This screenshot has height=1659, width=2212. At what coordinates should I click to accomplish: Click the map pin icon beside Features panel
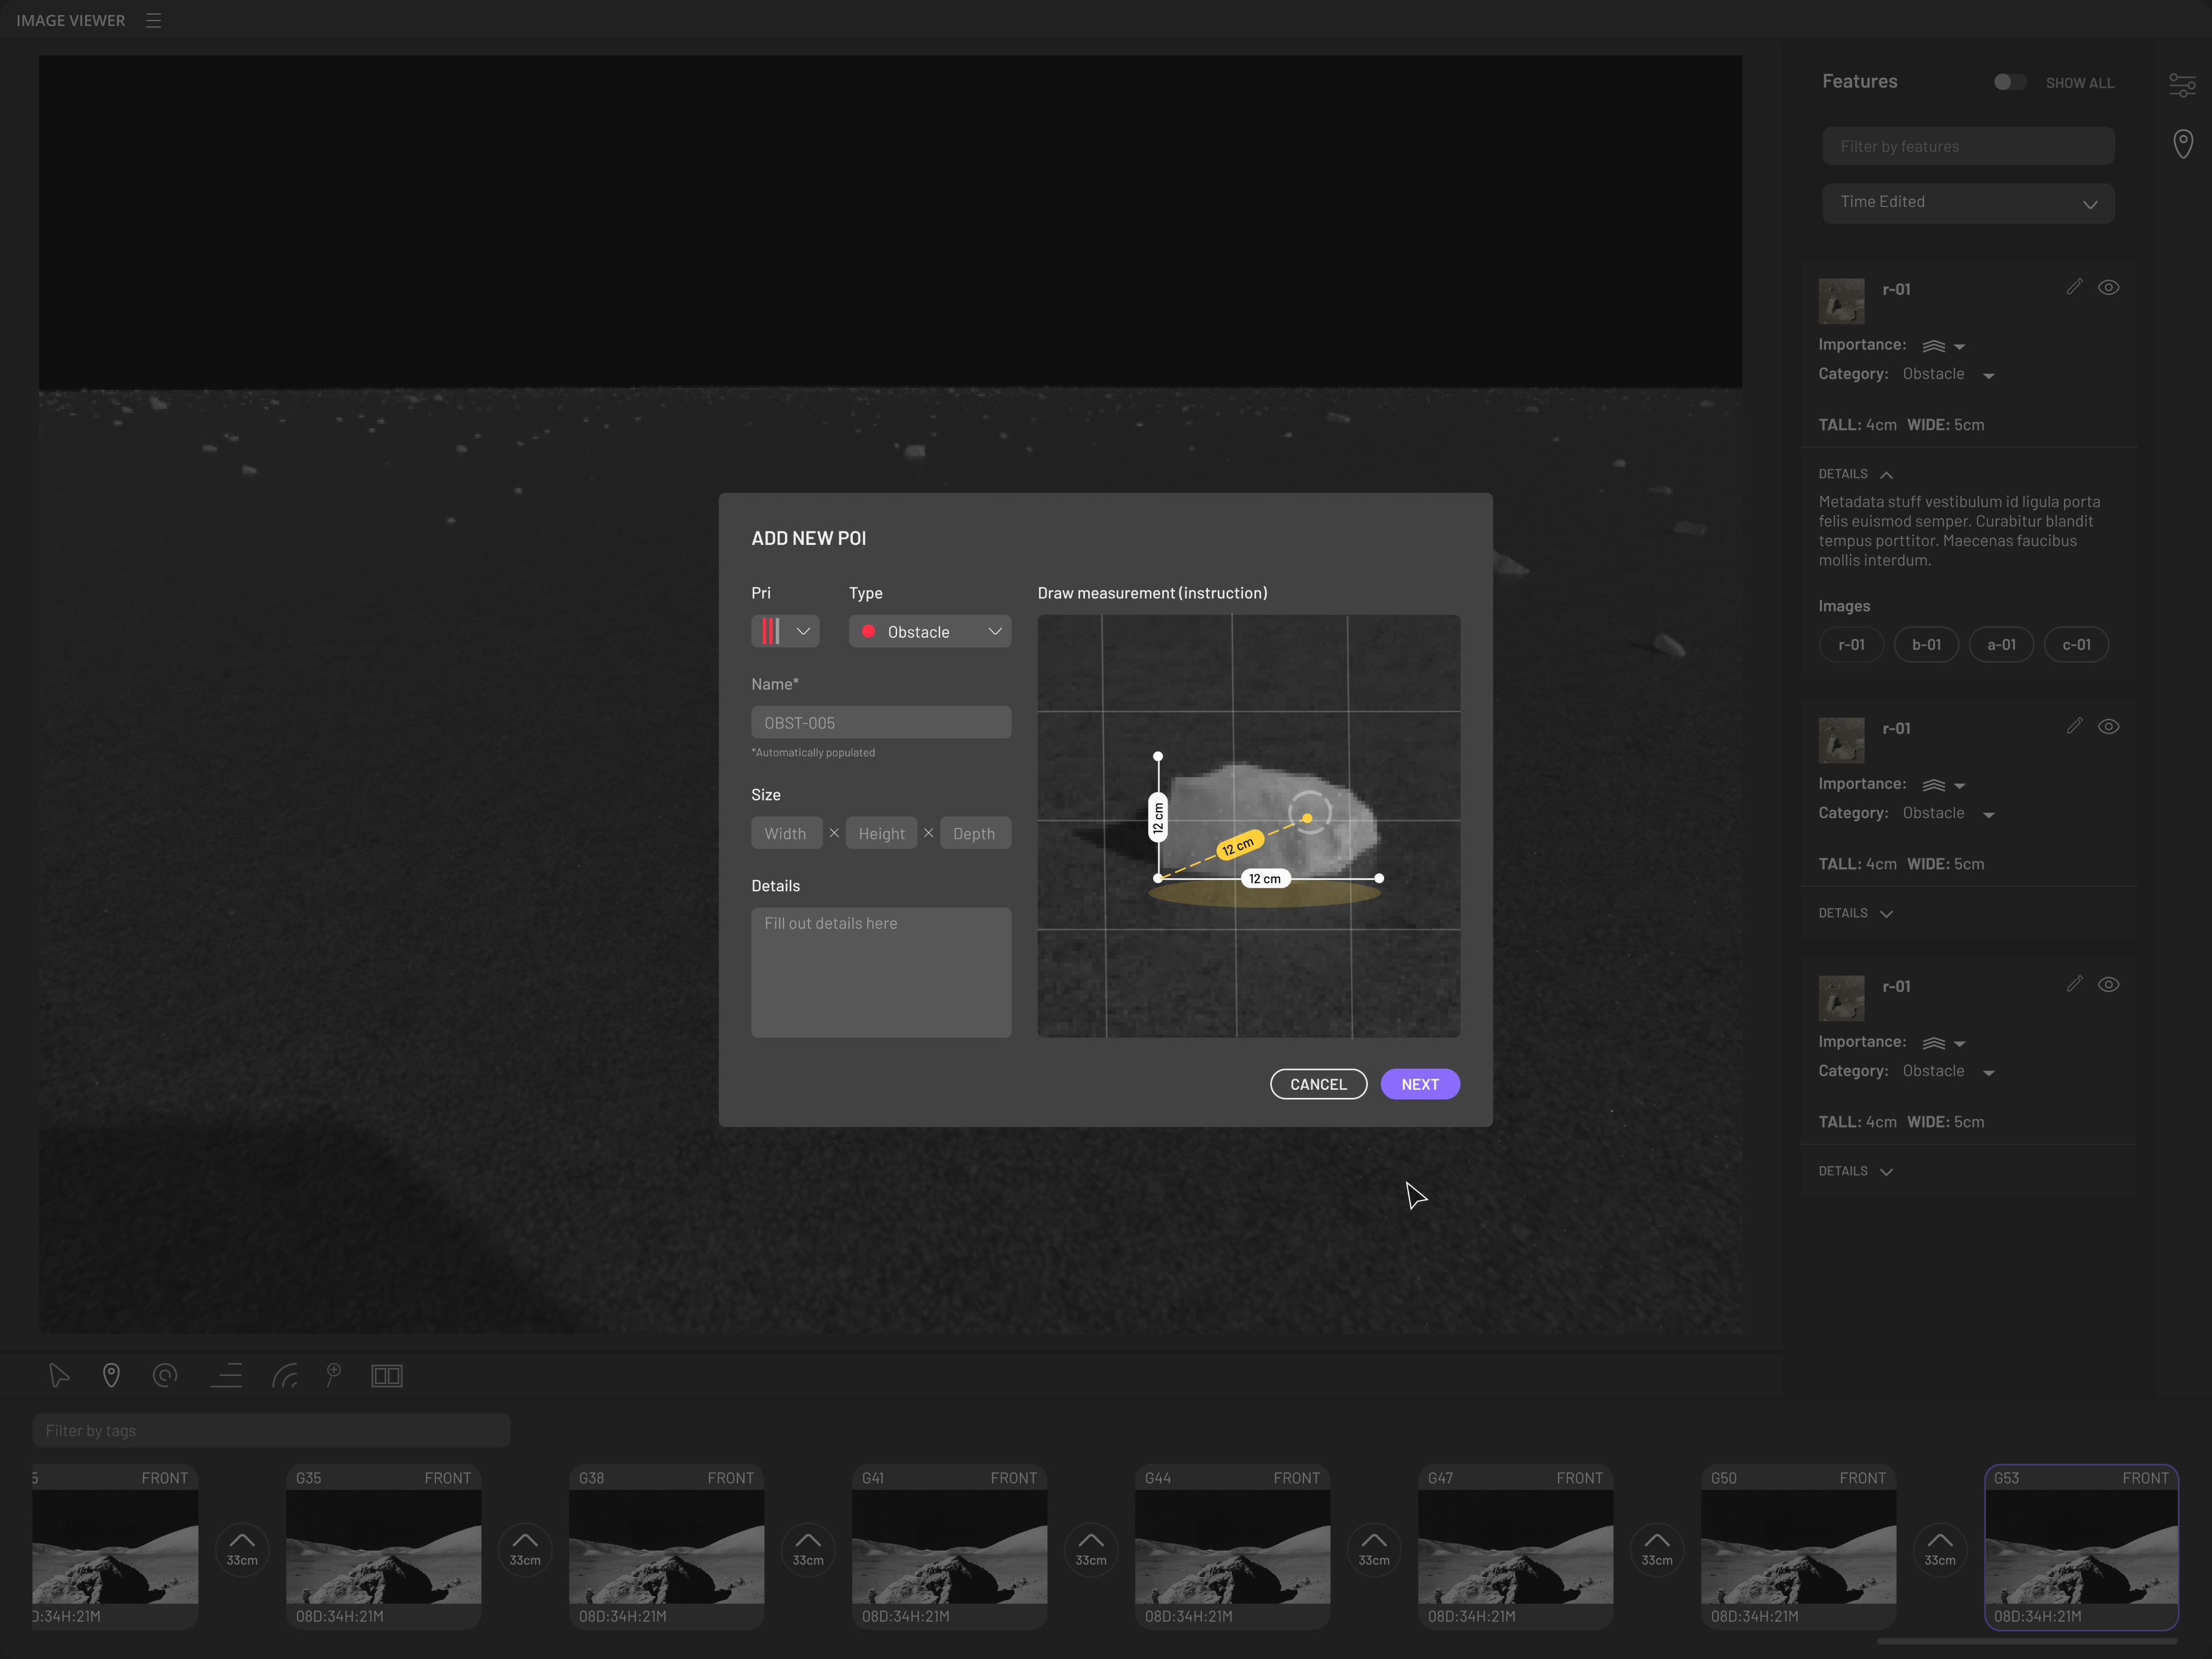point(2183,144)
